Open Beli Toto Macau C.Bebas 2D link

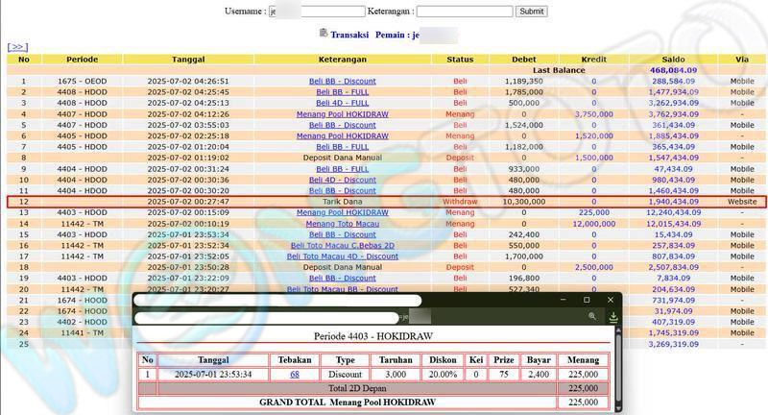point(343,245)
